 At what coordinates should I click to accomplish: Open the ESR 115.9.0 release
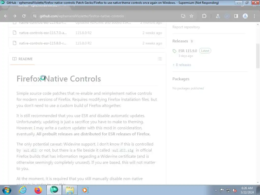click(x=188, y=51)
